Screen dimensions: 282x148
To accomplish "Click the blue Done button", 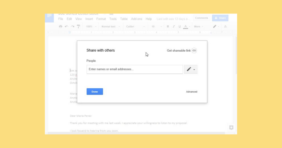I will pos(95,92).
